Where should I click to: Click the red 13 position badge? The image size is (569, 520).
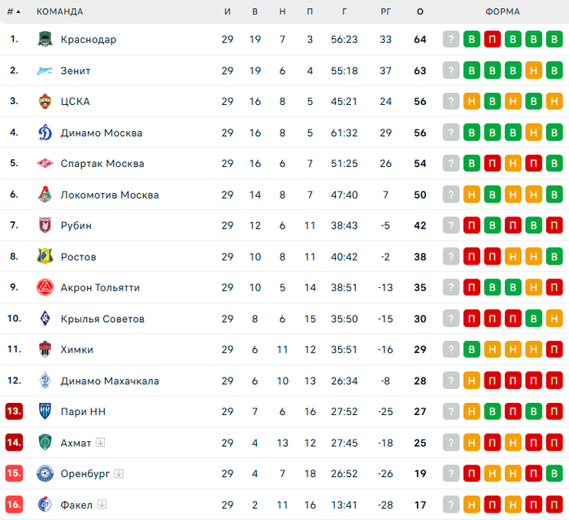pos(14,412)
